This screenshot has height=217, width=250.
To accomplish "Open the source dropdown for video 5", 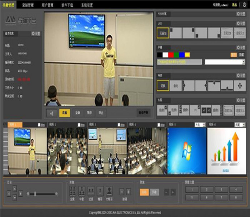I will tap(200, 125).
